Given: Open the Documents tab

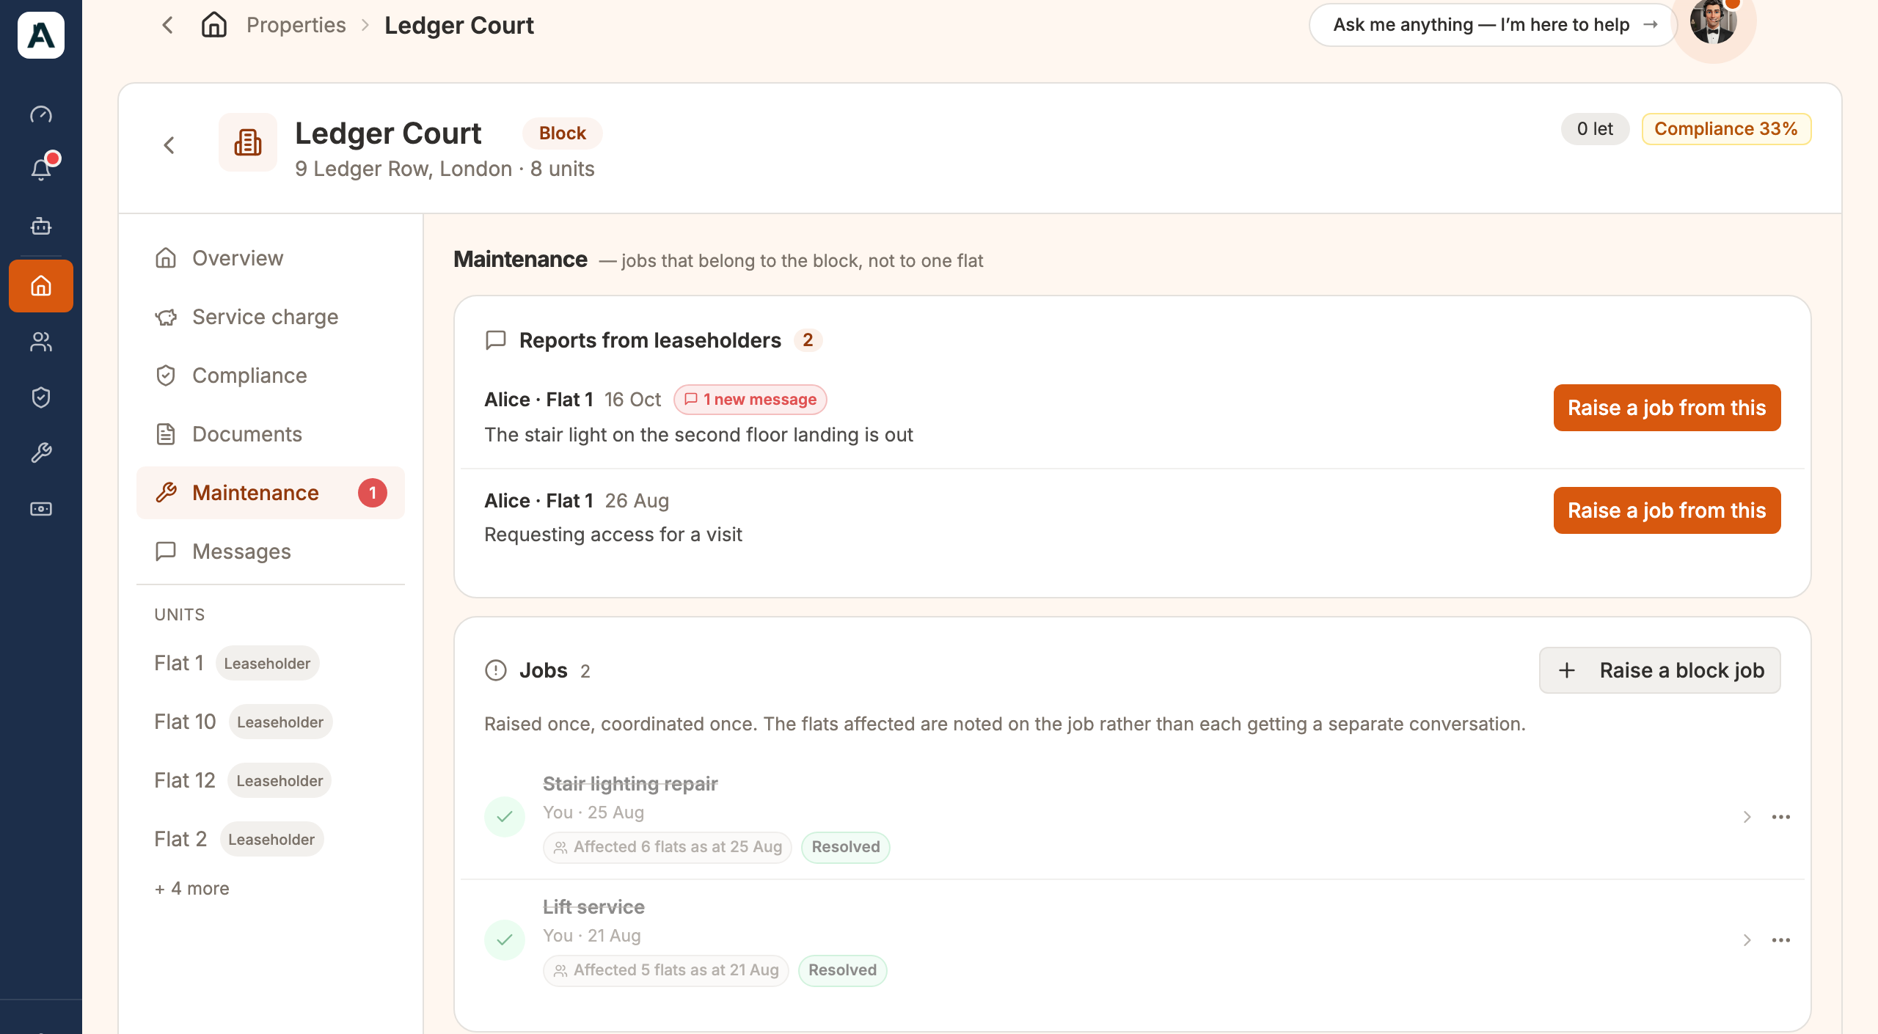Looking at the screenshot, I should 271,434.
